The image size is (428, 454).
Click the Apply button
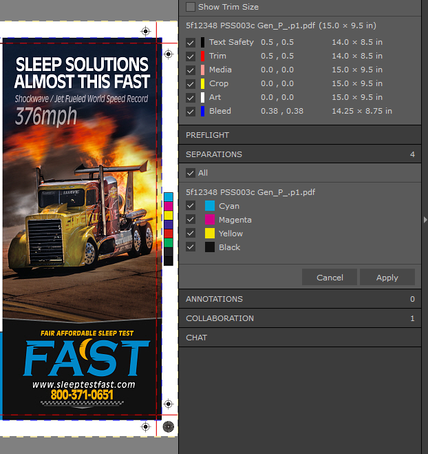coord(387,278)
